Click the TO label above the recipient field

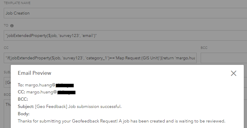click(6, 25)
